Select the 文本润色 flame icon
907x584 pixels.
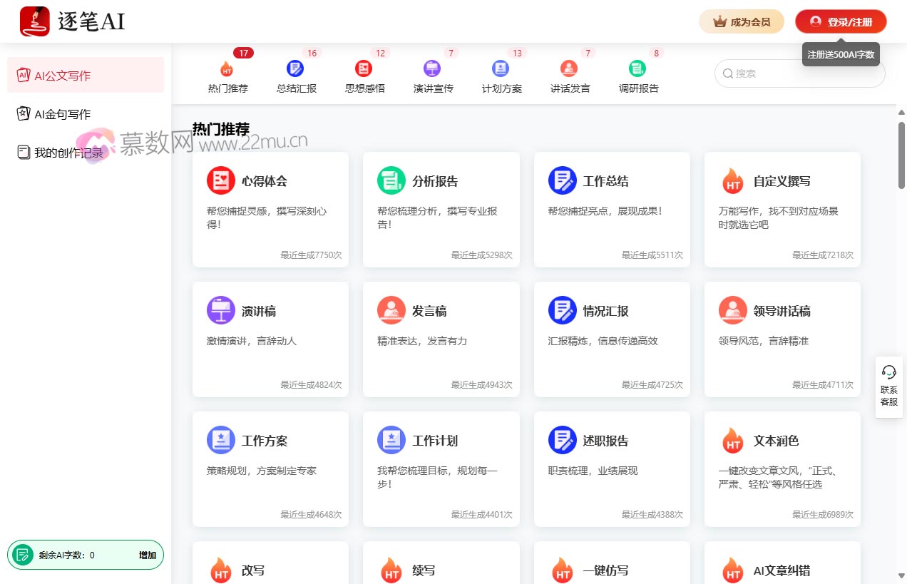coord(732,441)
